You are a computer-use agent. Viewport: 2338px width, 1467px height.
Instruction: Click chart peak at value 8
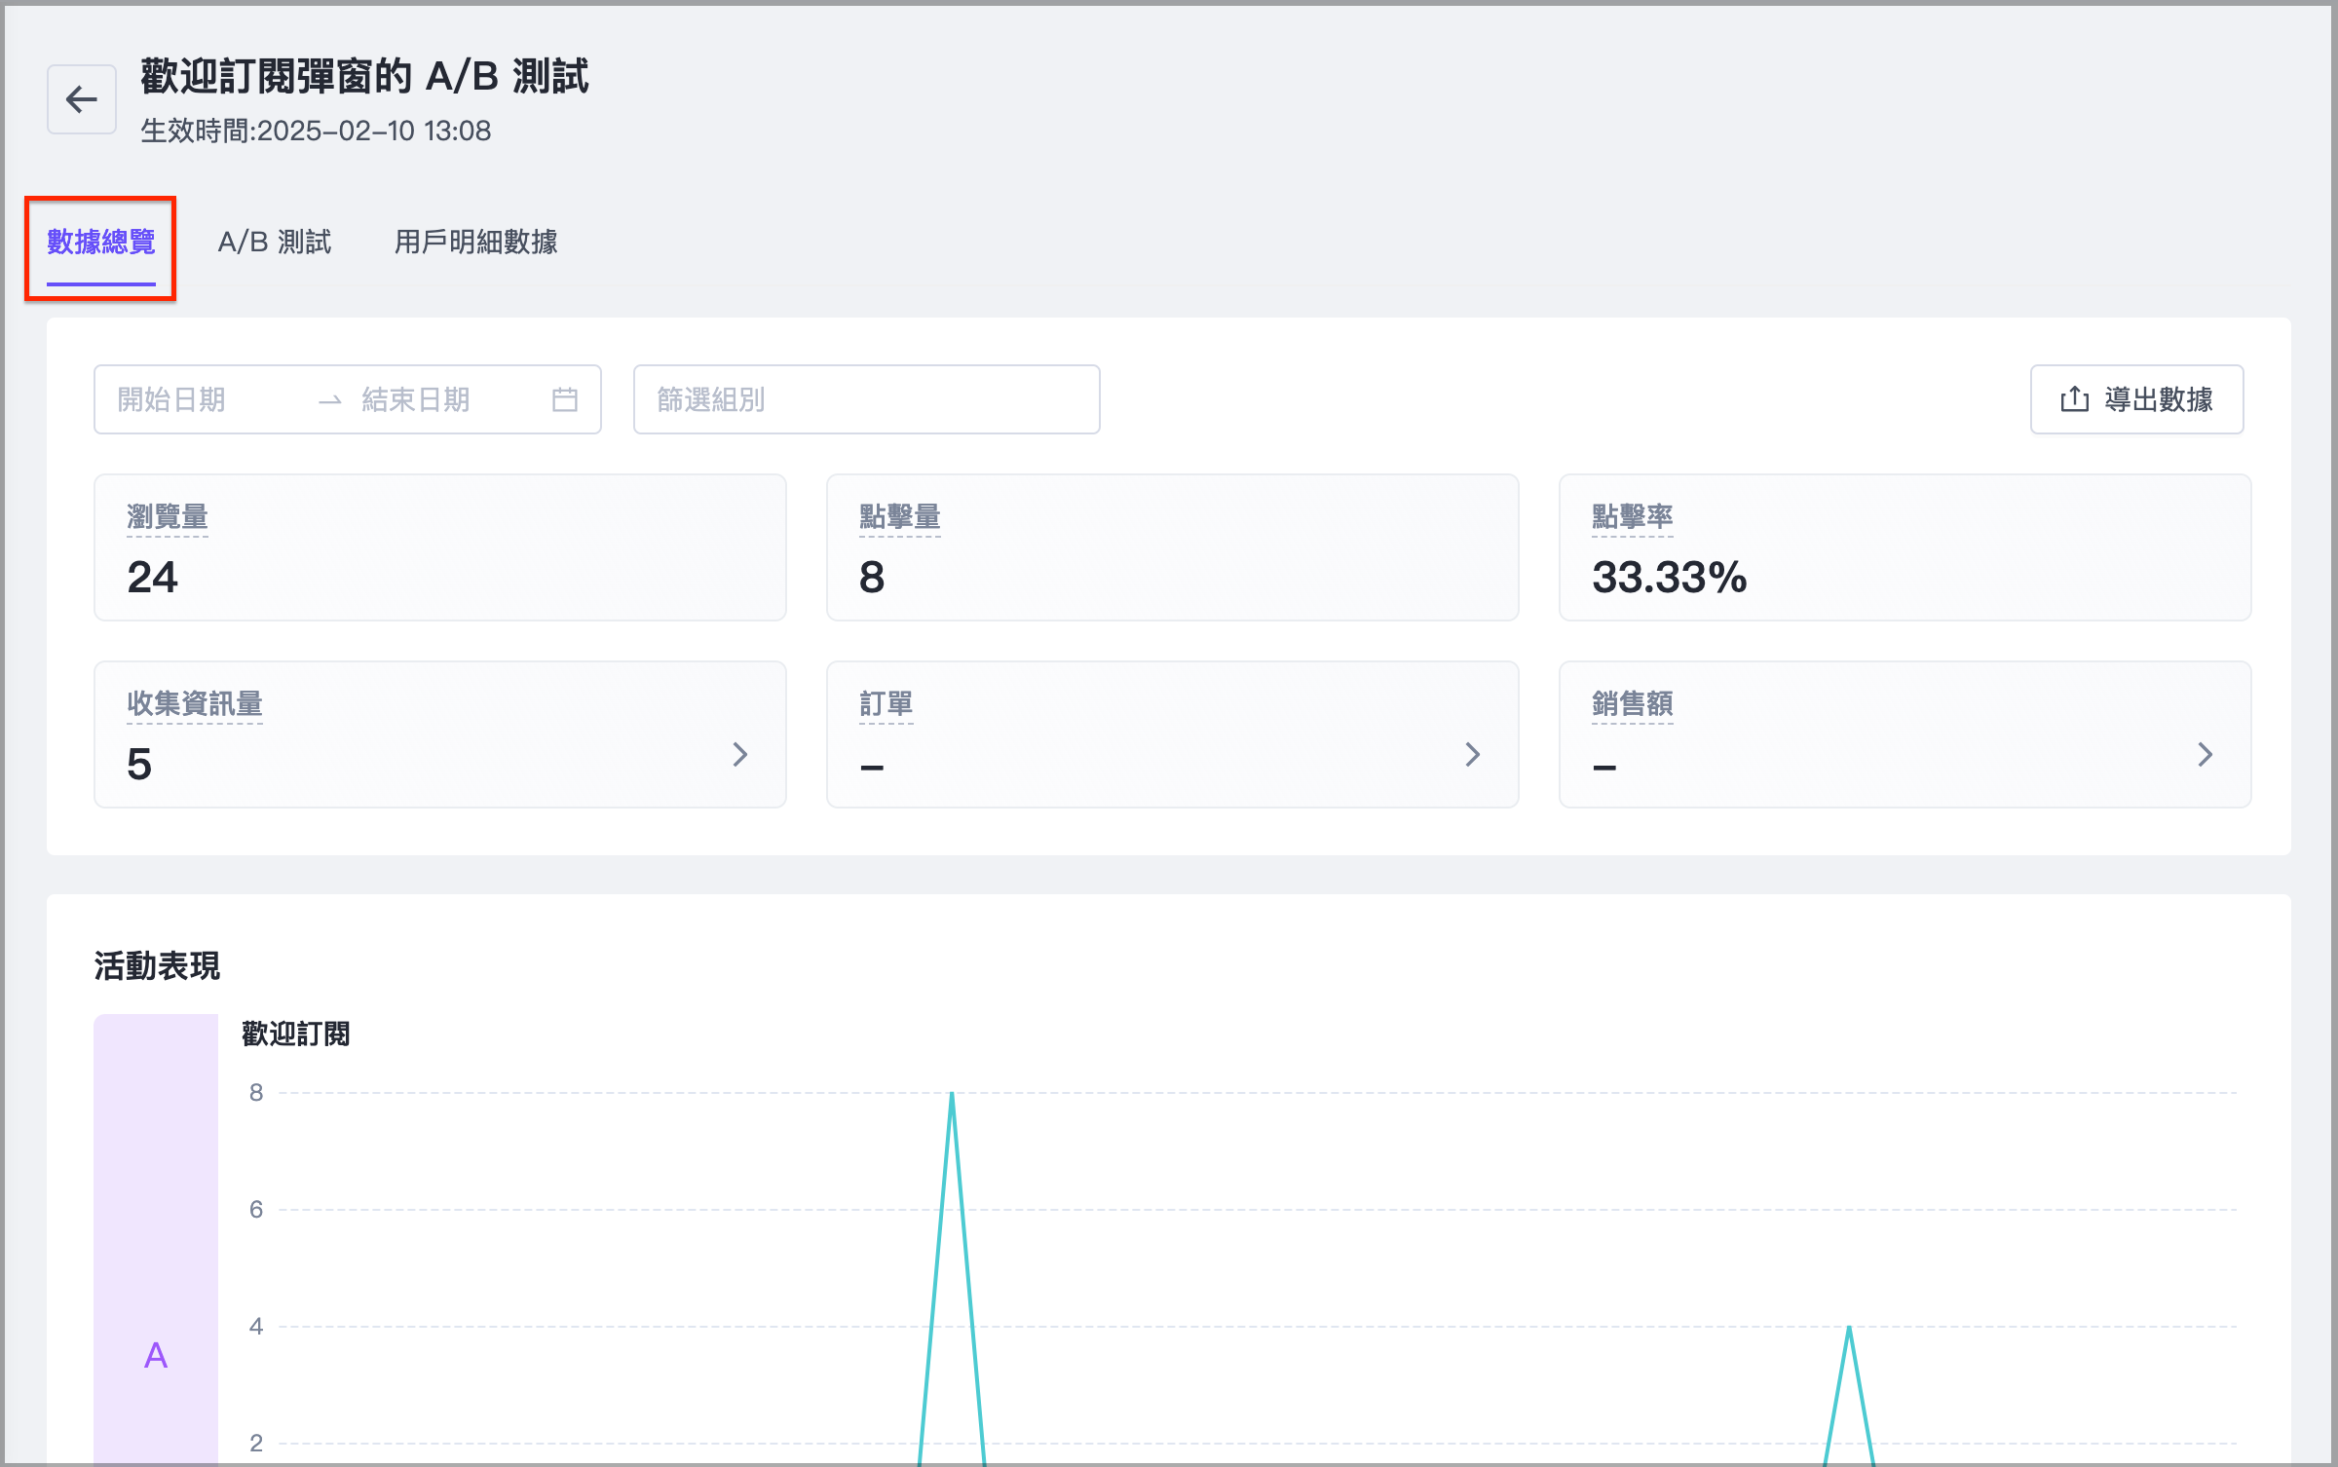952,1095
